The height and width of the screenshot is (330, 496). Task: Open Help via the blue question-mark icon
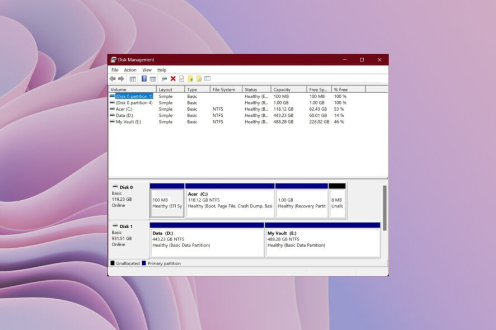(x=144, y=79)
